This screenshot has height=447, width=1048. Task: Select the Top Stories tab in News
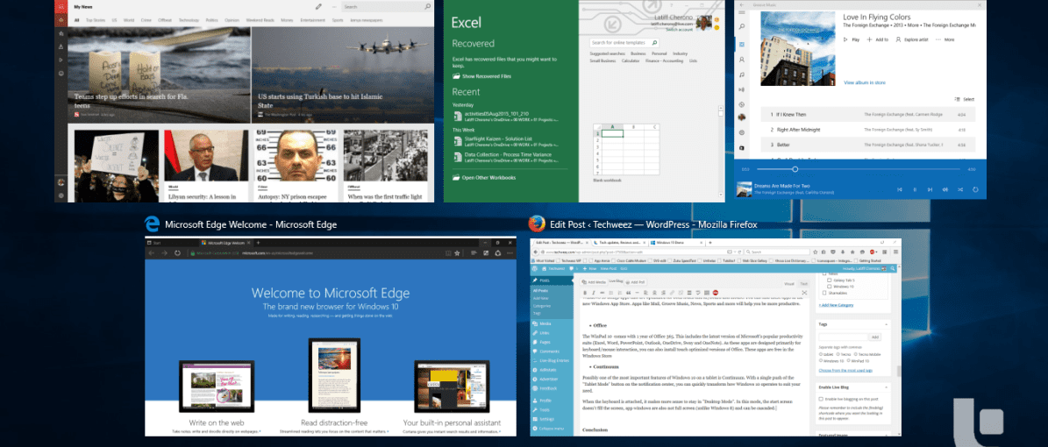(x=95, y=20)
